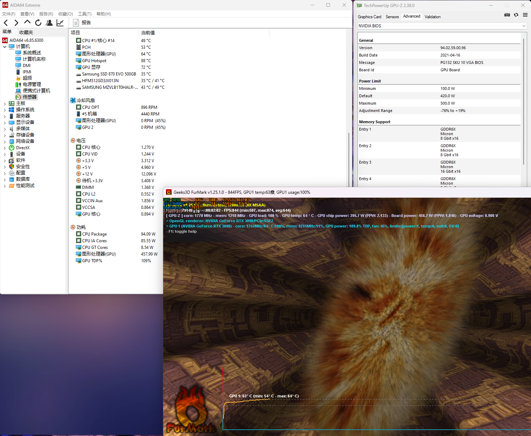
Task: Click the AIDA64 back navigation arrow
Action: 6,23
